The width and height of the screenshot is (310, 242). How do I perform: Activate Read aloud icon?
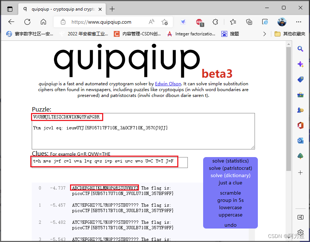(151, 22)
